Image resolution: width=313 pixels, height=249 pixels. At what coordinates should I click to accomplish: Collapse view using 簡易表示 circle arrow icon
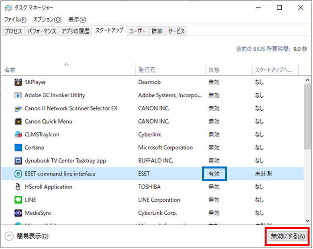point(9,236)
